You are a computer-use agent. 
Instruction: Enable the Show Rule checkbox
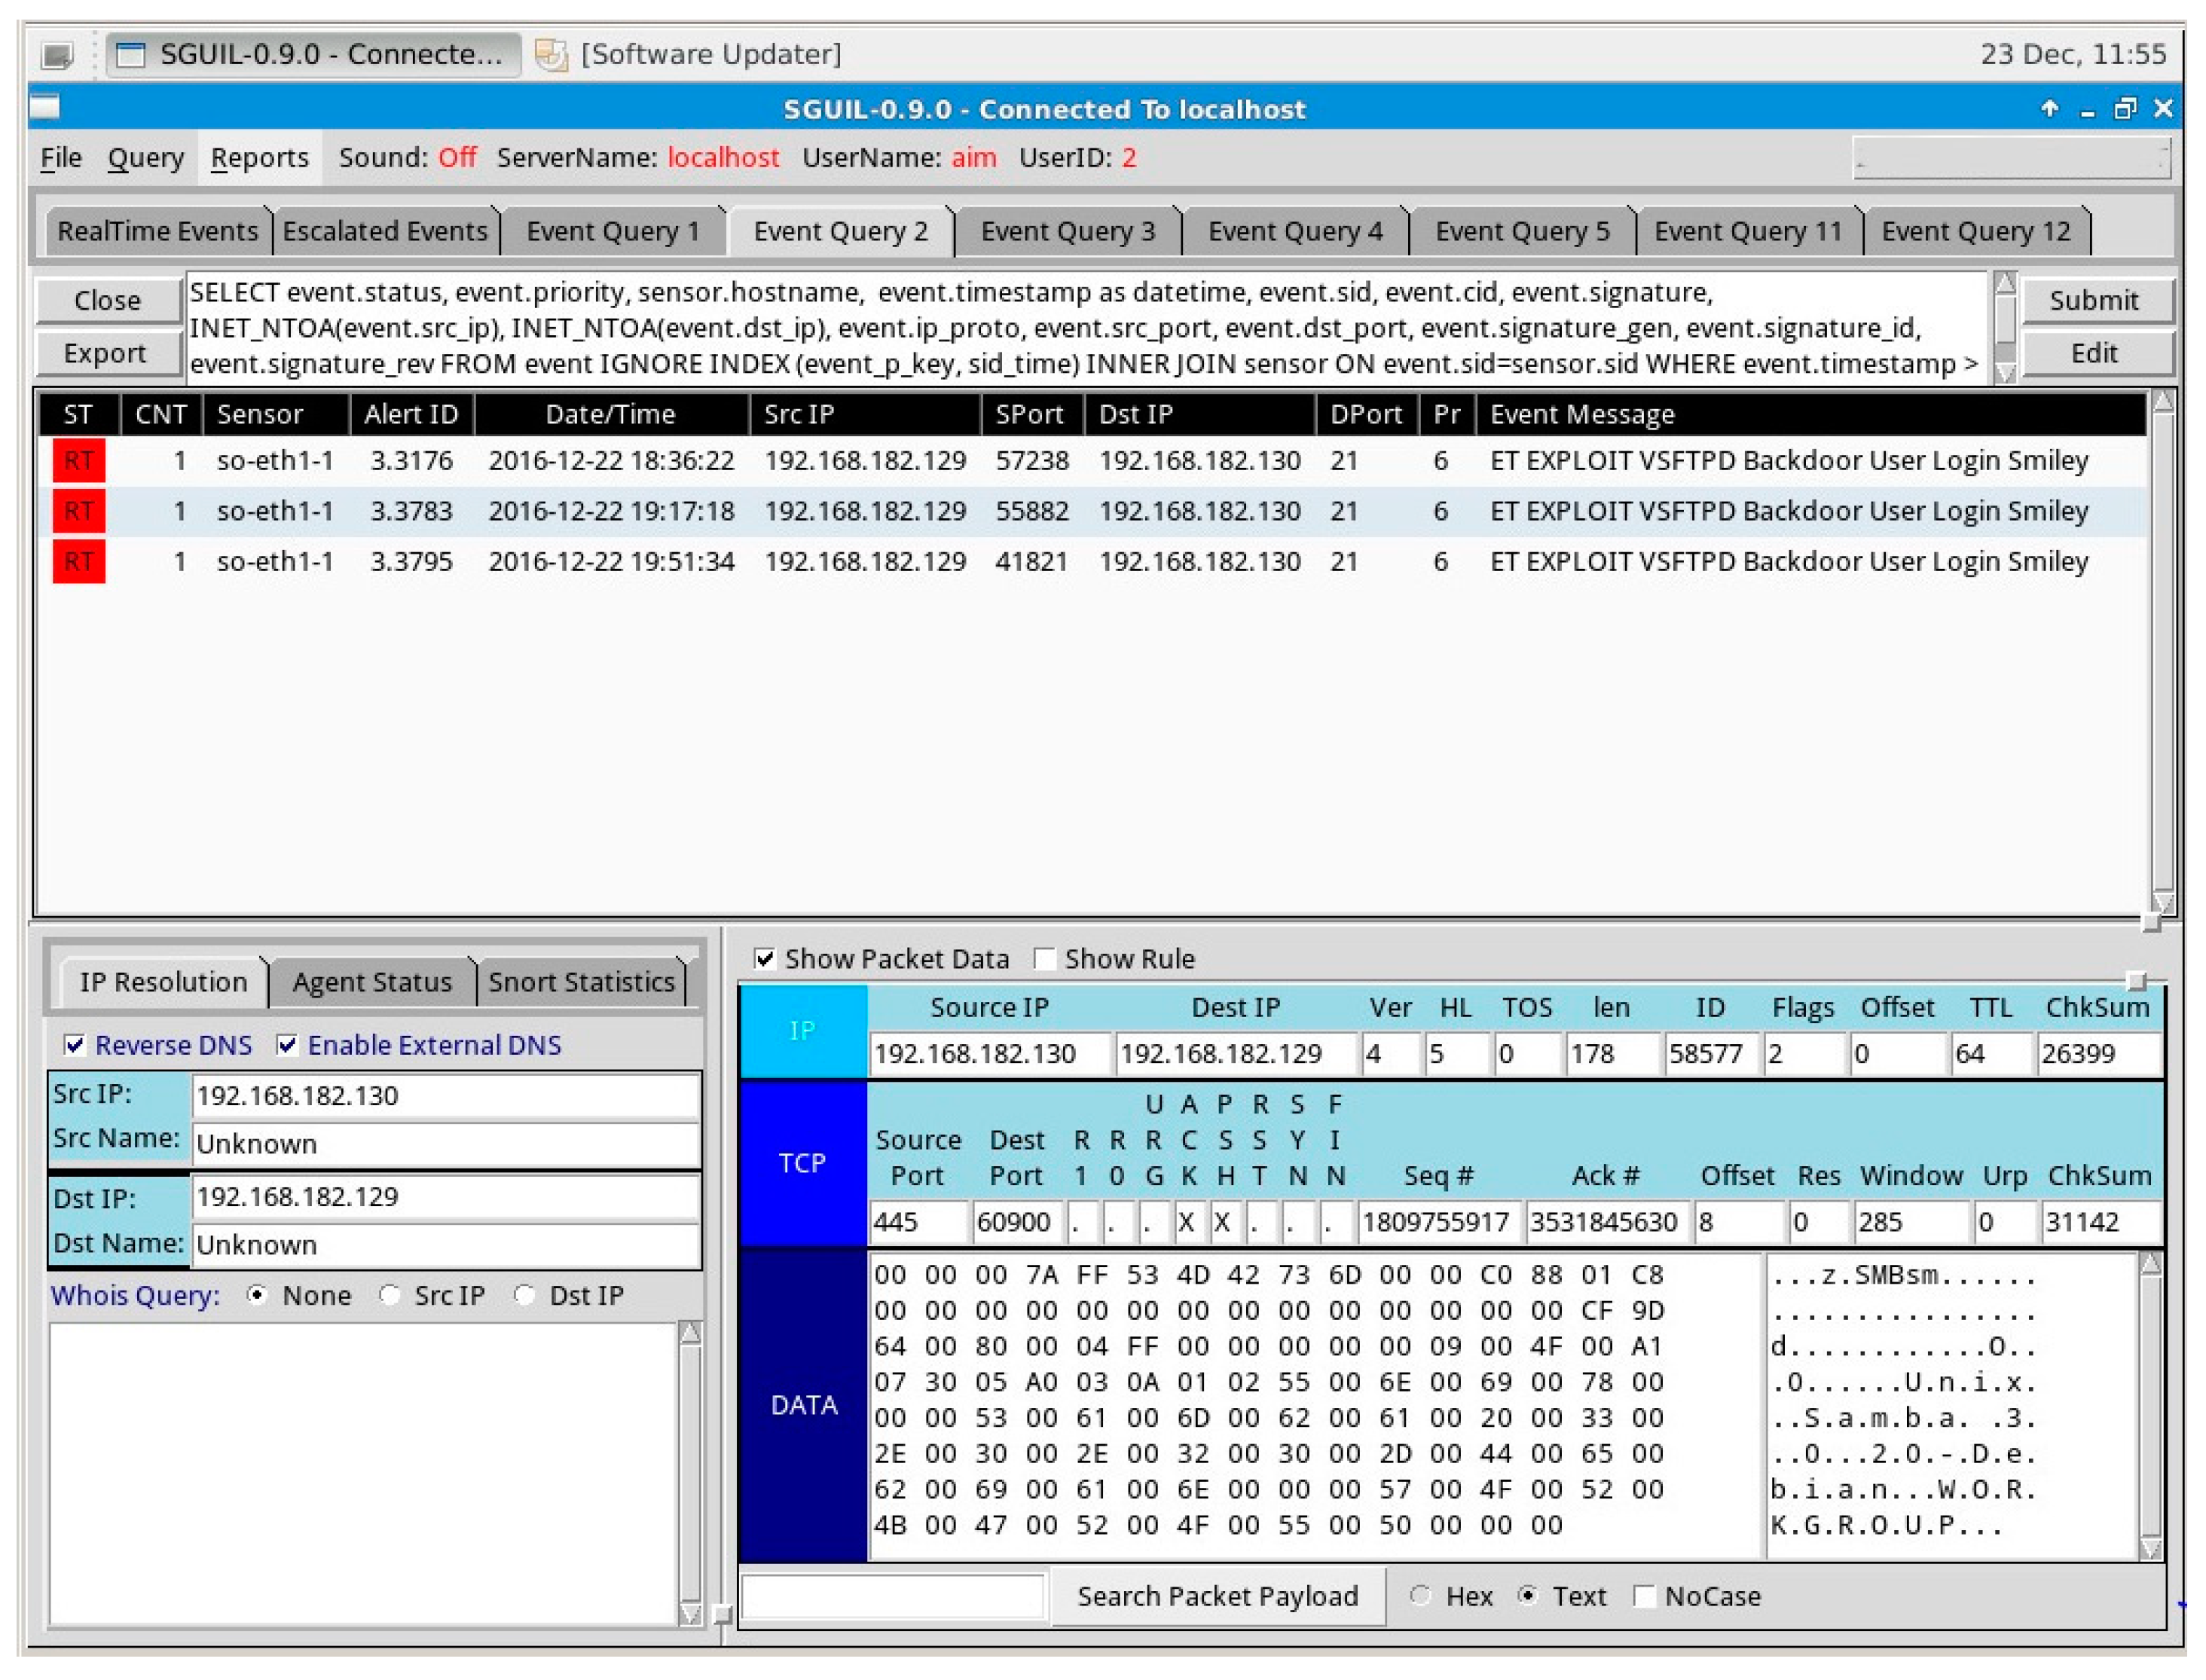tap(1045, 959)
